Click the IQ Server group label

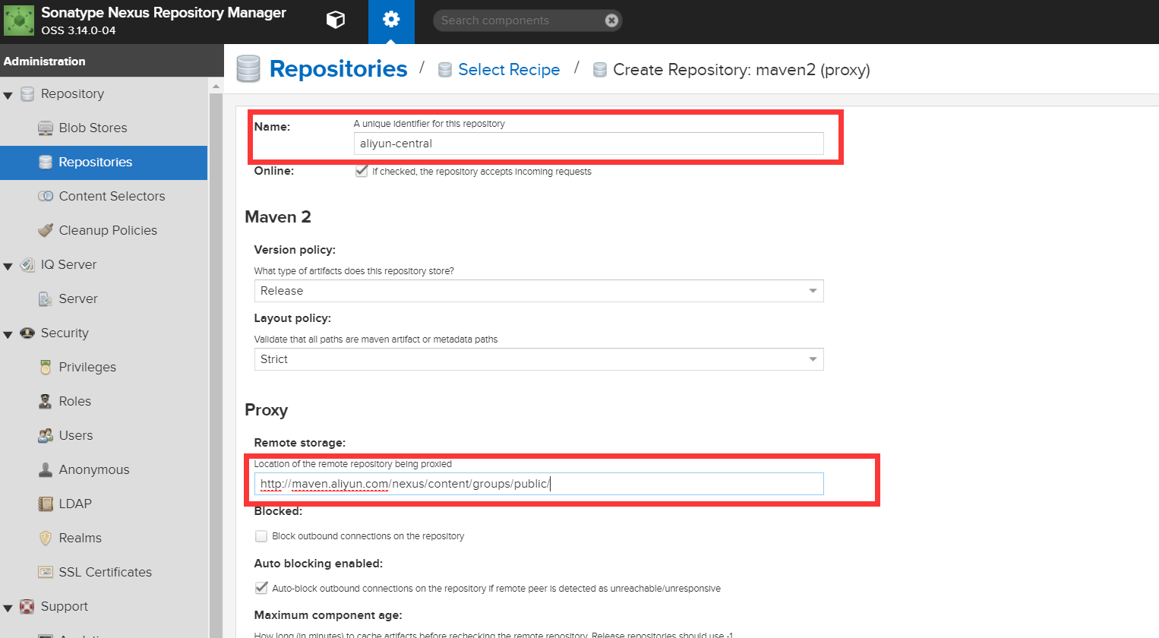(x=68, y=264)
